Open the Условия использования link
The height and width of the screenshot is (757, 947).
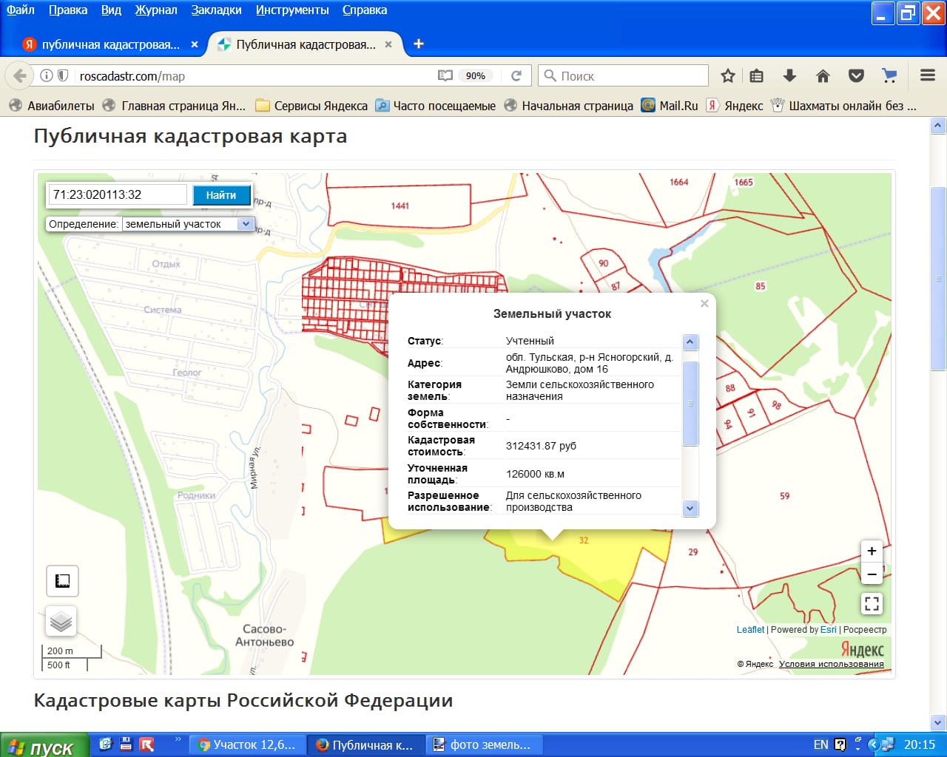[x=831, y=664]
